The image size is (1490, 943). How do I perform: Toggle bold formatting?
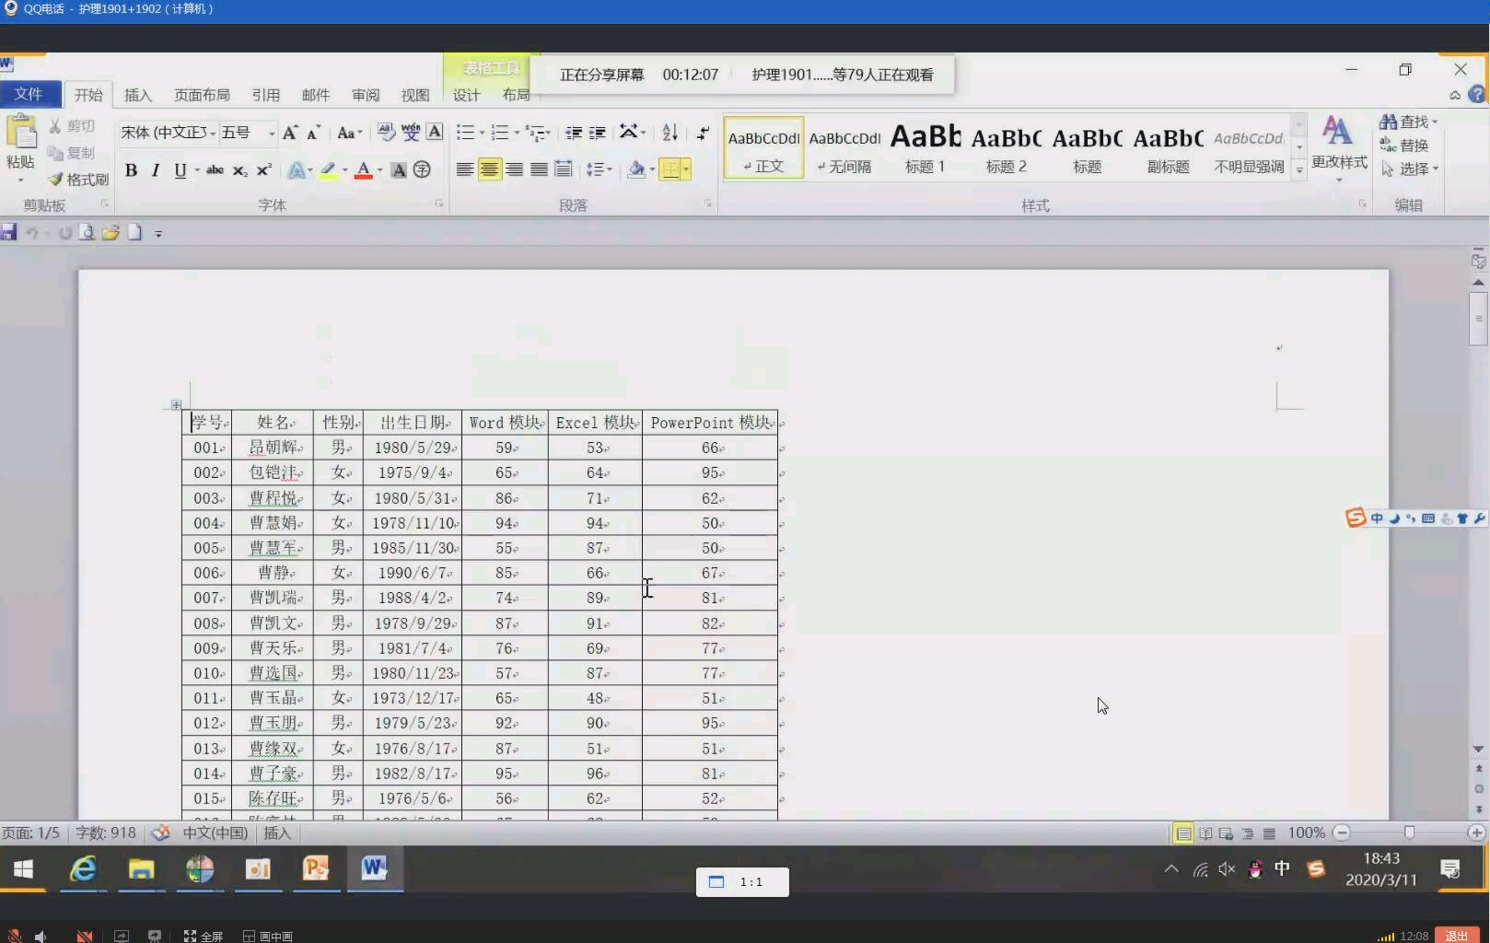point(131,169)
